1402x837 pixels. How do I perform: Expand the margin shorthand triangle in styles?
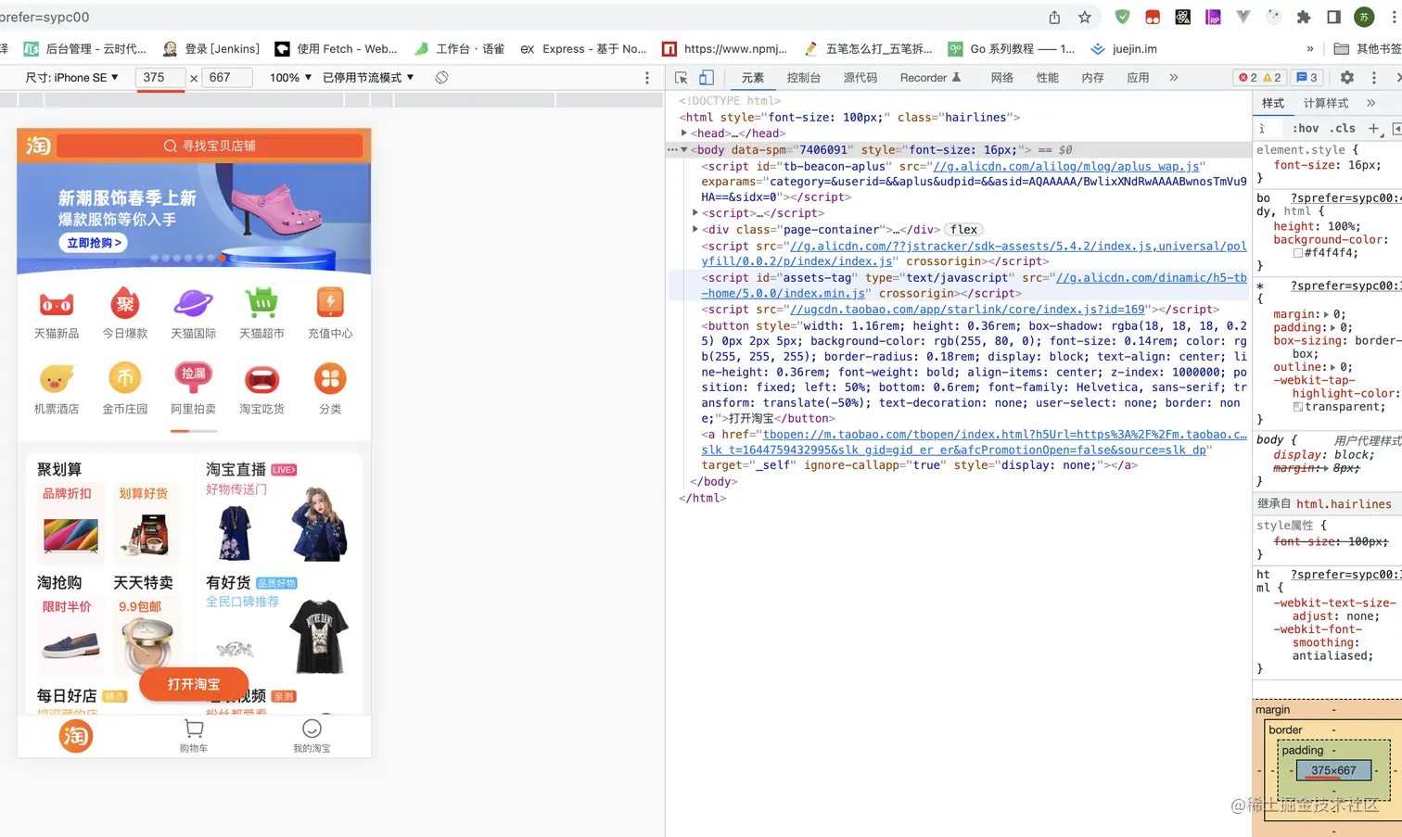(x=1326, y=314)
